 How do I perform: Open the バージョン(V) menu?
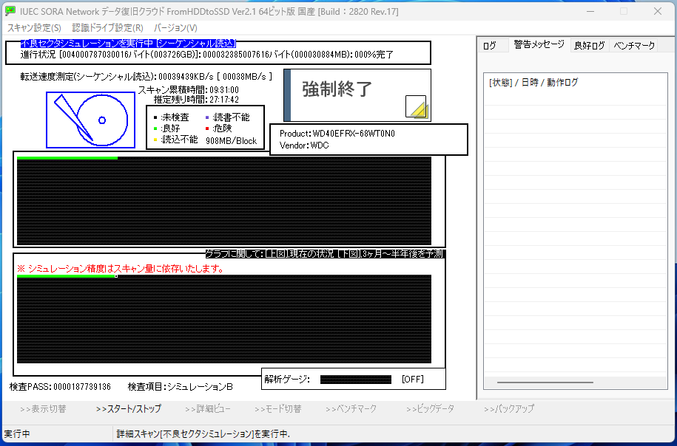tap(175, 28)
